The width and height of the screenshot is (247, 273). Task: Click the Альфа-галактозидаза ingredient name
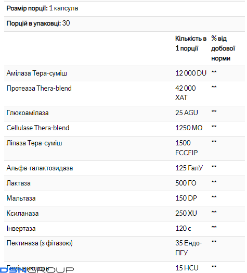click(40, 168)
